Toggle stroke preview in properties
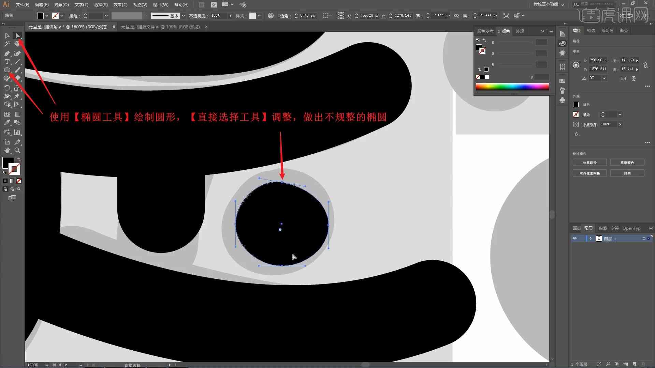This screenshot has width=655, height=368. [x=576, y=114]
